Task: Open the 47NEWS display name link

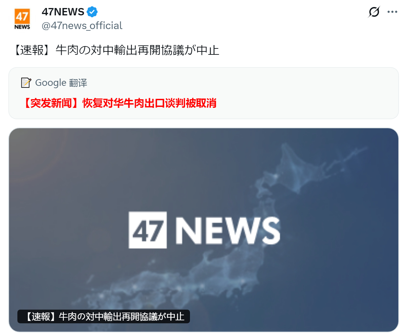Action: tap(63, 12)
